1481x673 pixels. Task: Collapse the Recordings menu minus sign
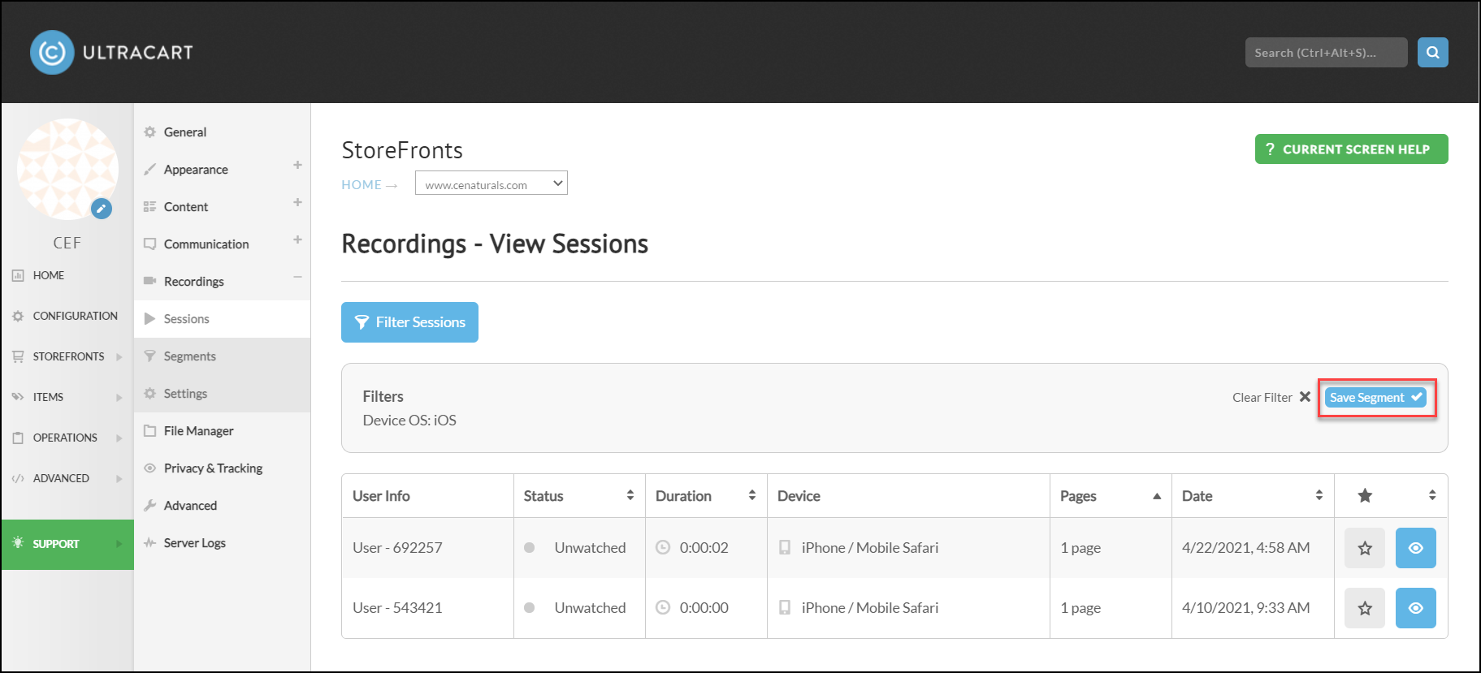pos(297,277)
